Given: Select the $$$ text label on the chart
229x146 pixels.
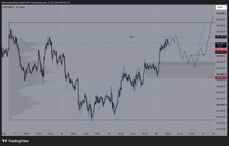Looking at the screenshot, I should (x=131, y=37).
